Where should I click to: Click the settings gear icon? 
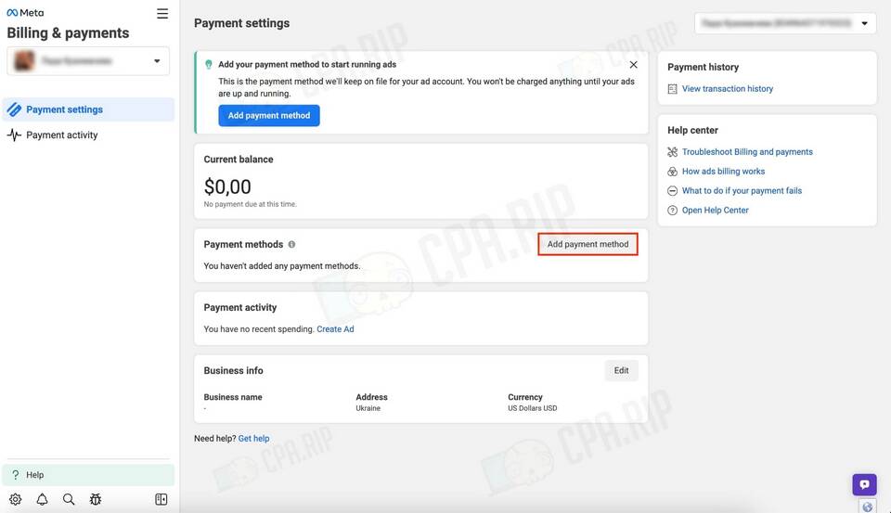(15, 499)
